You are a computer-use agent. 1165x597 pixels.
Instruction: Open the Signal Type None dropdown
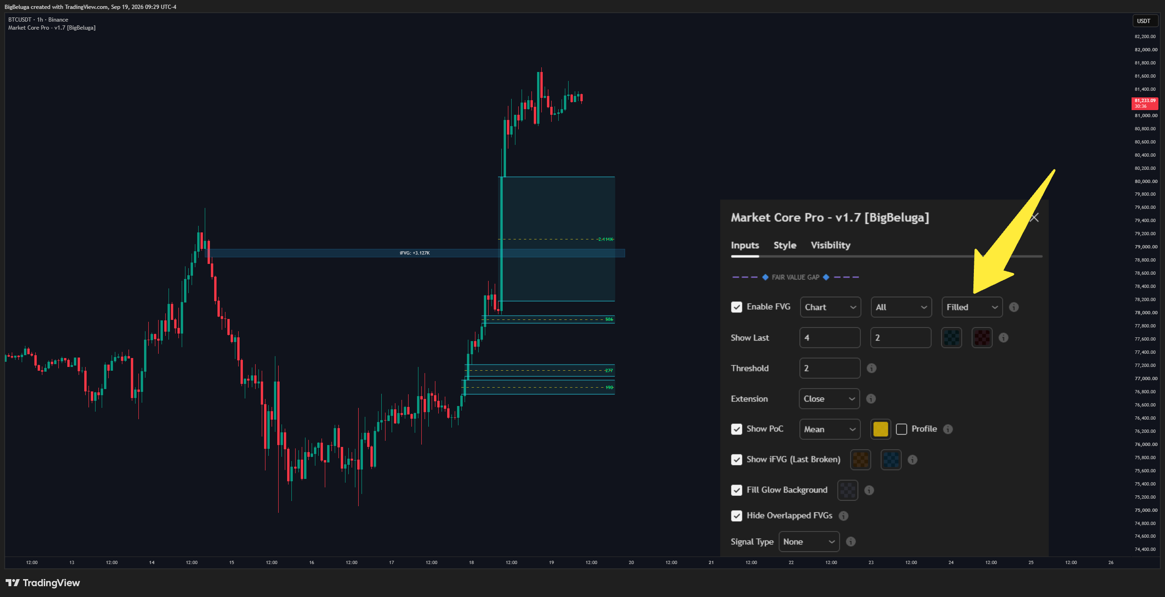809,541
